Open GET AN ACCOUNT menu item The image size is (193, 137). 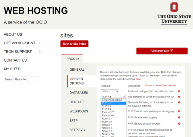20,43
